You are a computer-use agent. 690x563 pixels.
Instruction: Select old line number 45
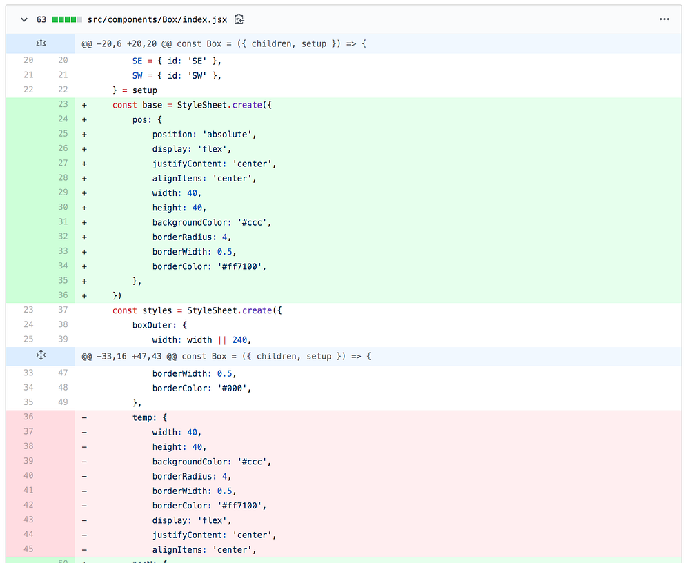tap(28, 549)
